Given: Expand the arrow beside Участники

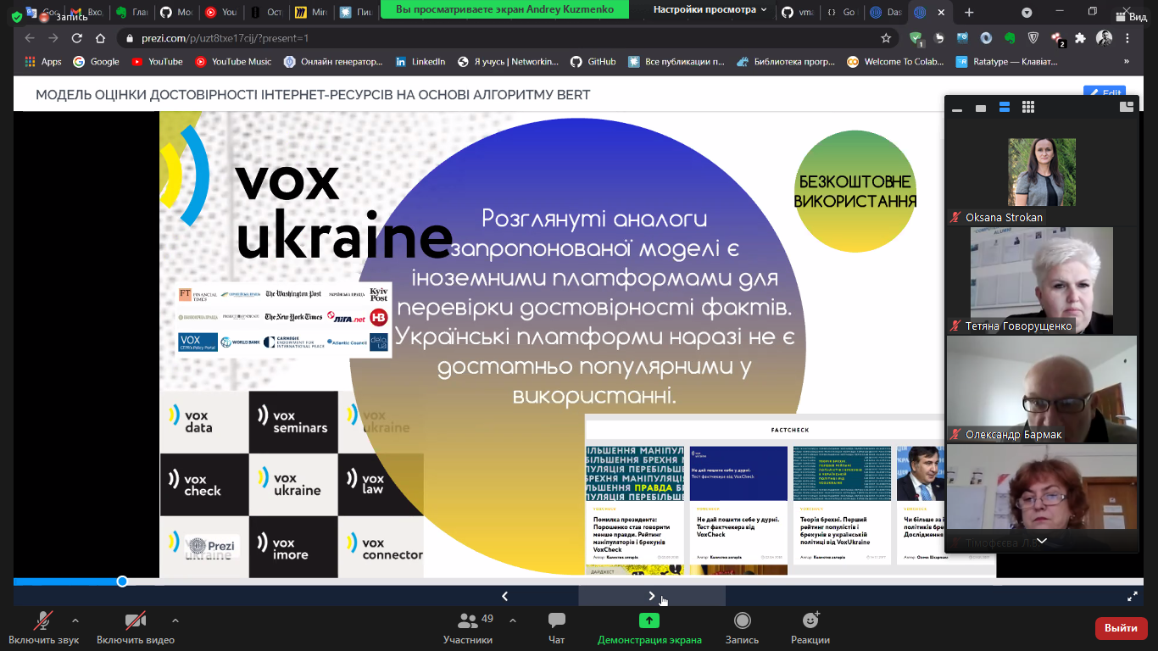Looking at the screenshot, I should pyautogui.click(x=512, y=620).
